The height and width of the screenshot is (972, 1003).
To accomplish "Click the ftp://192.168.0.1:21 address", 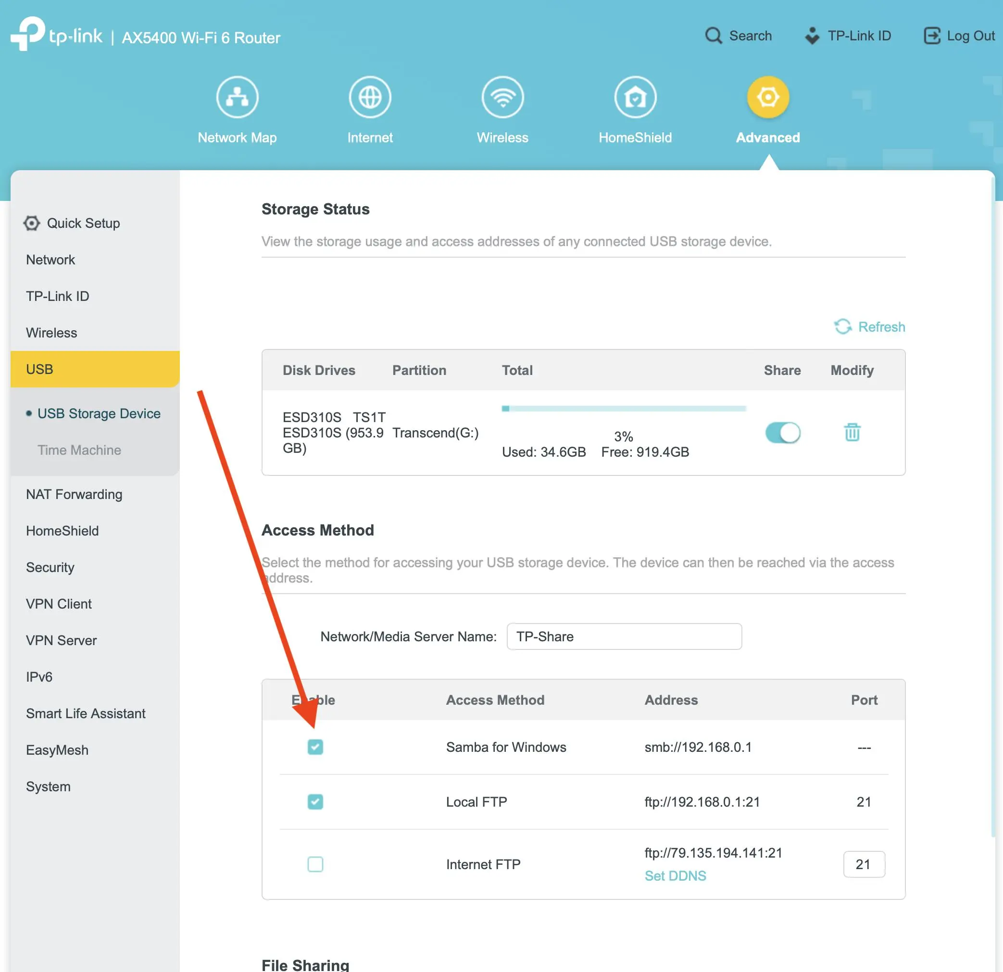I will point(702,802).
